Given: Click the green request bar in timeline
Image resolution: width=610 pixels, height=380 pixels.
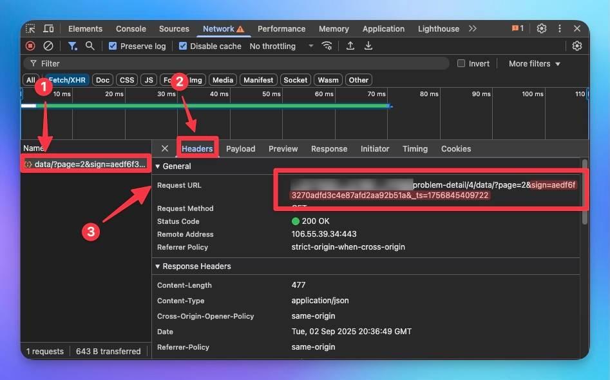Looking at the screenshot, I should 212,106.
